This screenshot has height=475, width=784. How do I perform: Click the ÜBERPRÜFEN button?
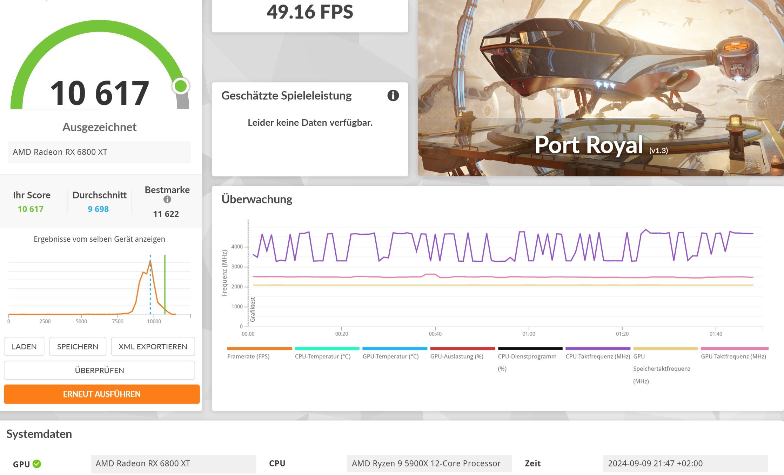point(99,370)
